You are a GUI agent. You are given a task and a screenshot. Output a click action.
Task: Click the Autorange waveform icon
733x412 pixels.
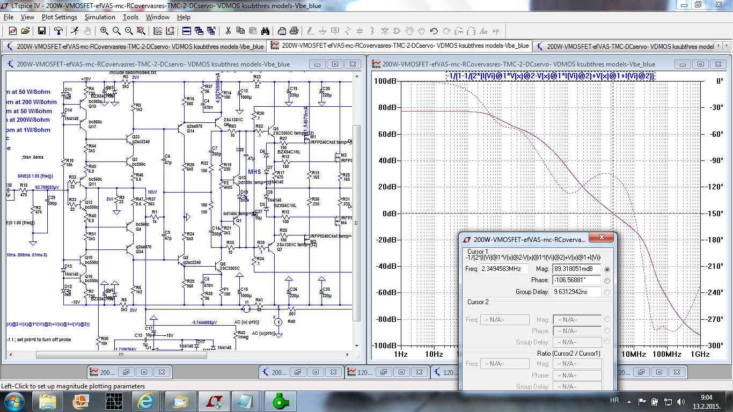pos(158,31)
